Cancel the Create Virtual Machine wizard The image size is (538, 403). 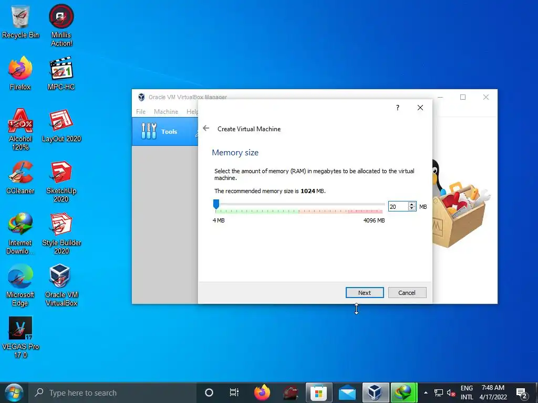pos(407,293)
